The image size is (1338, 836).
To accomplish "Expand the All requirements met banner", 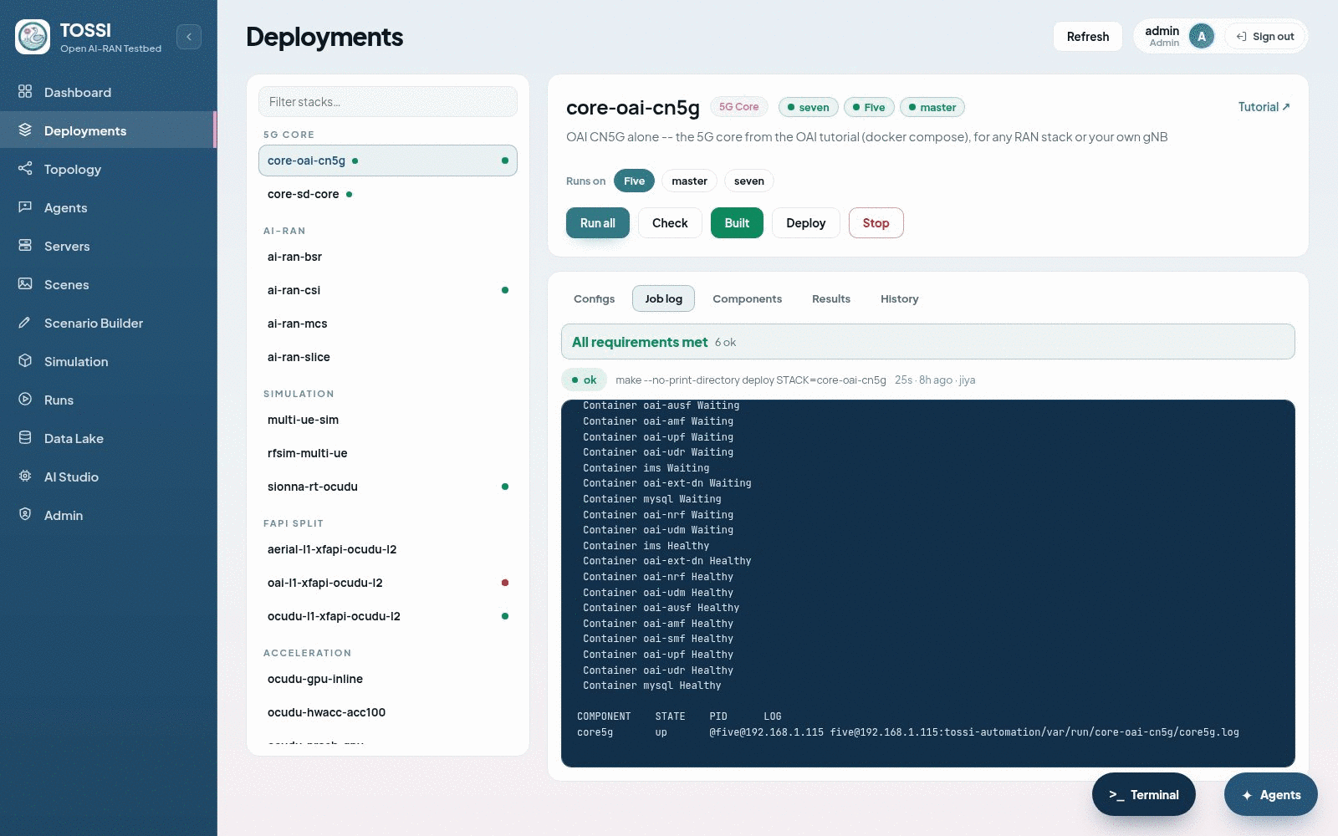I will (x=928, y=342).
